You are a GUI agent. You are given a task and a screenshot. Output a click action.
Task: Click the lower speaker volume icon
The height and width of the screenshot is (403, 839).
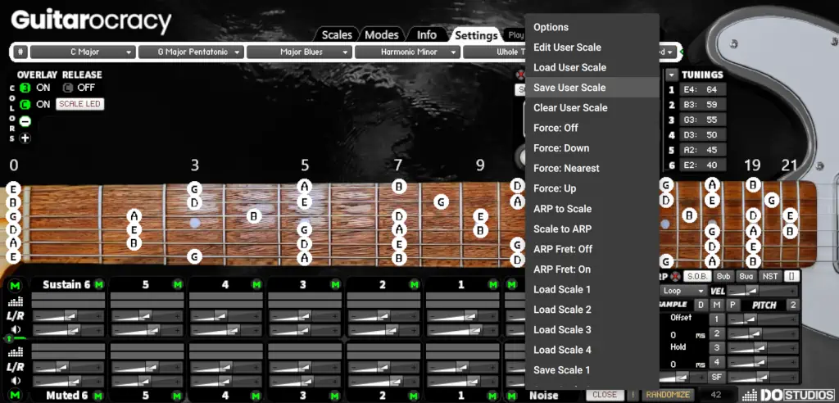click(x=16, y=381)
